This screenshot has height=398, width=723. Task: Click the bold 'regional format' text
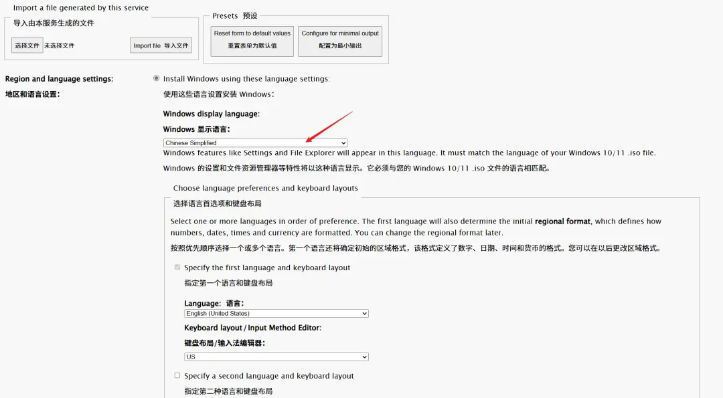point(562,221)
